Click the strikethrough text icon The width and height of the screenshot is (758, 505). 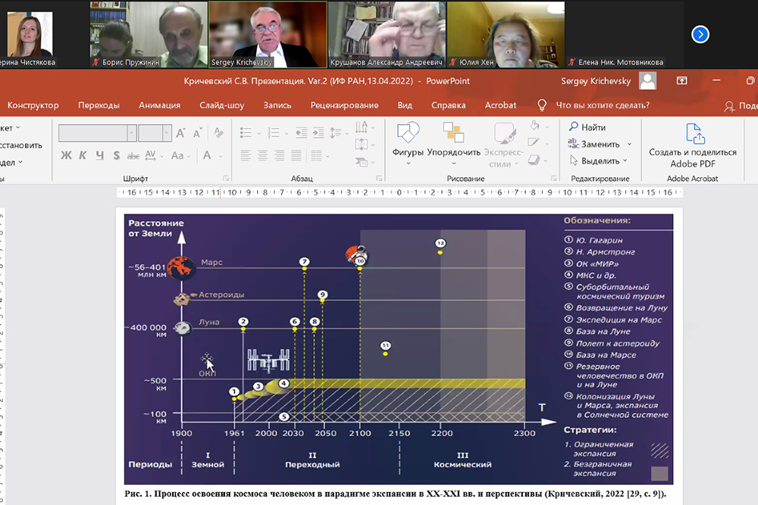point(133,156)
